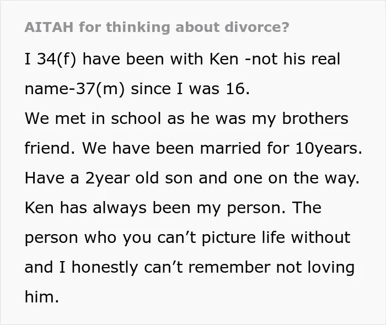386x325 pixels.
Task: Click the word 'divorce?' in the title
Action: click(x=257, y=27)
